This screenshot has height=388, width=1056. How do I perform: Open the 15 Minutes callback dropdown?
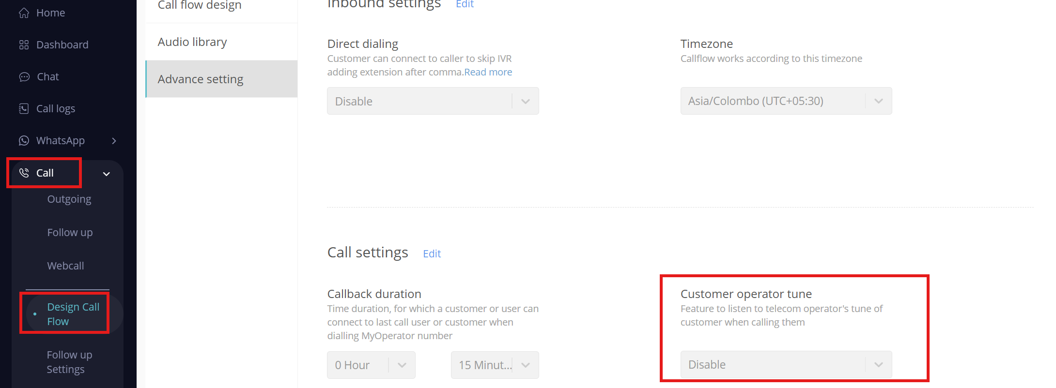point(495,365)
